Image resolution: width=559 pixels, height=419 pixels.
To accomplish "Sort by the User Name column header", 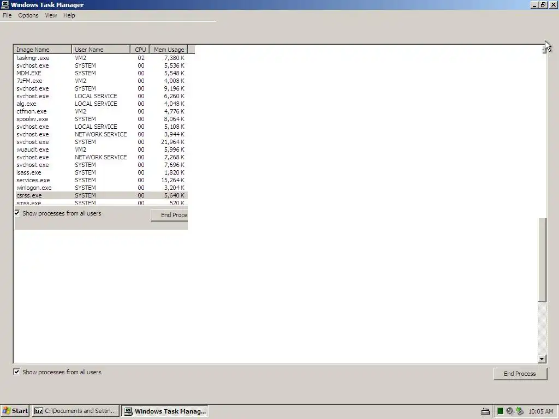I will (101, 50).
